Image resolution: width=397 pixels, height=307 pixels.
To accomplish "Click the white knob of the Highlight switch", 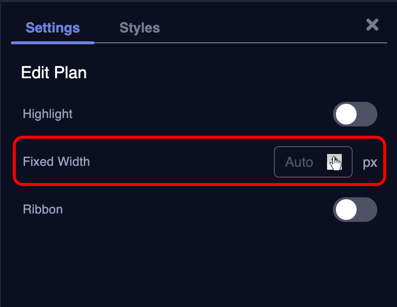I will point(346,115).
